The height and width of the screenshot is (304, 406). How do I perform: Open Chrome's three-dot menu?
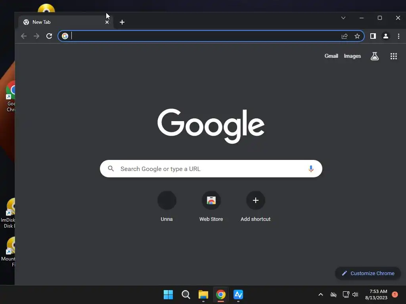coord(398,36)
